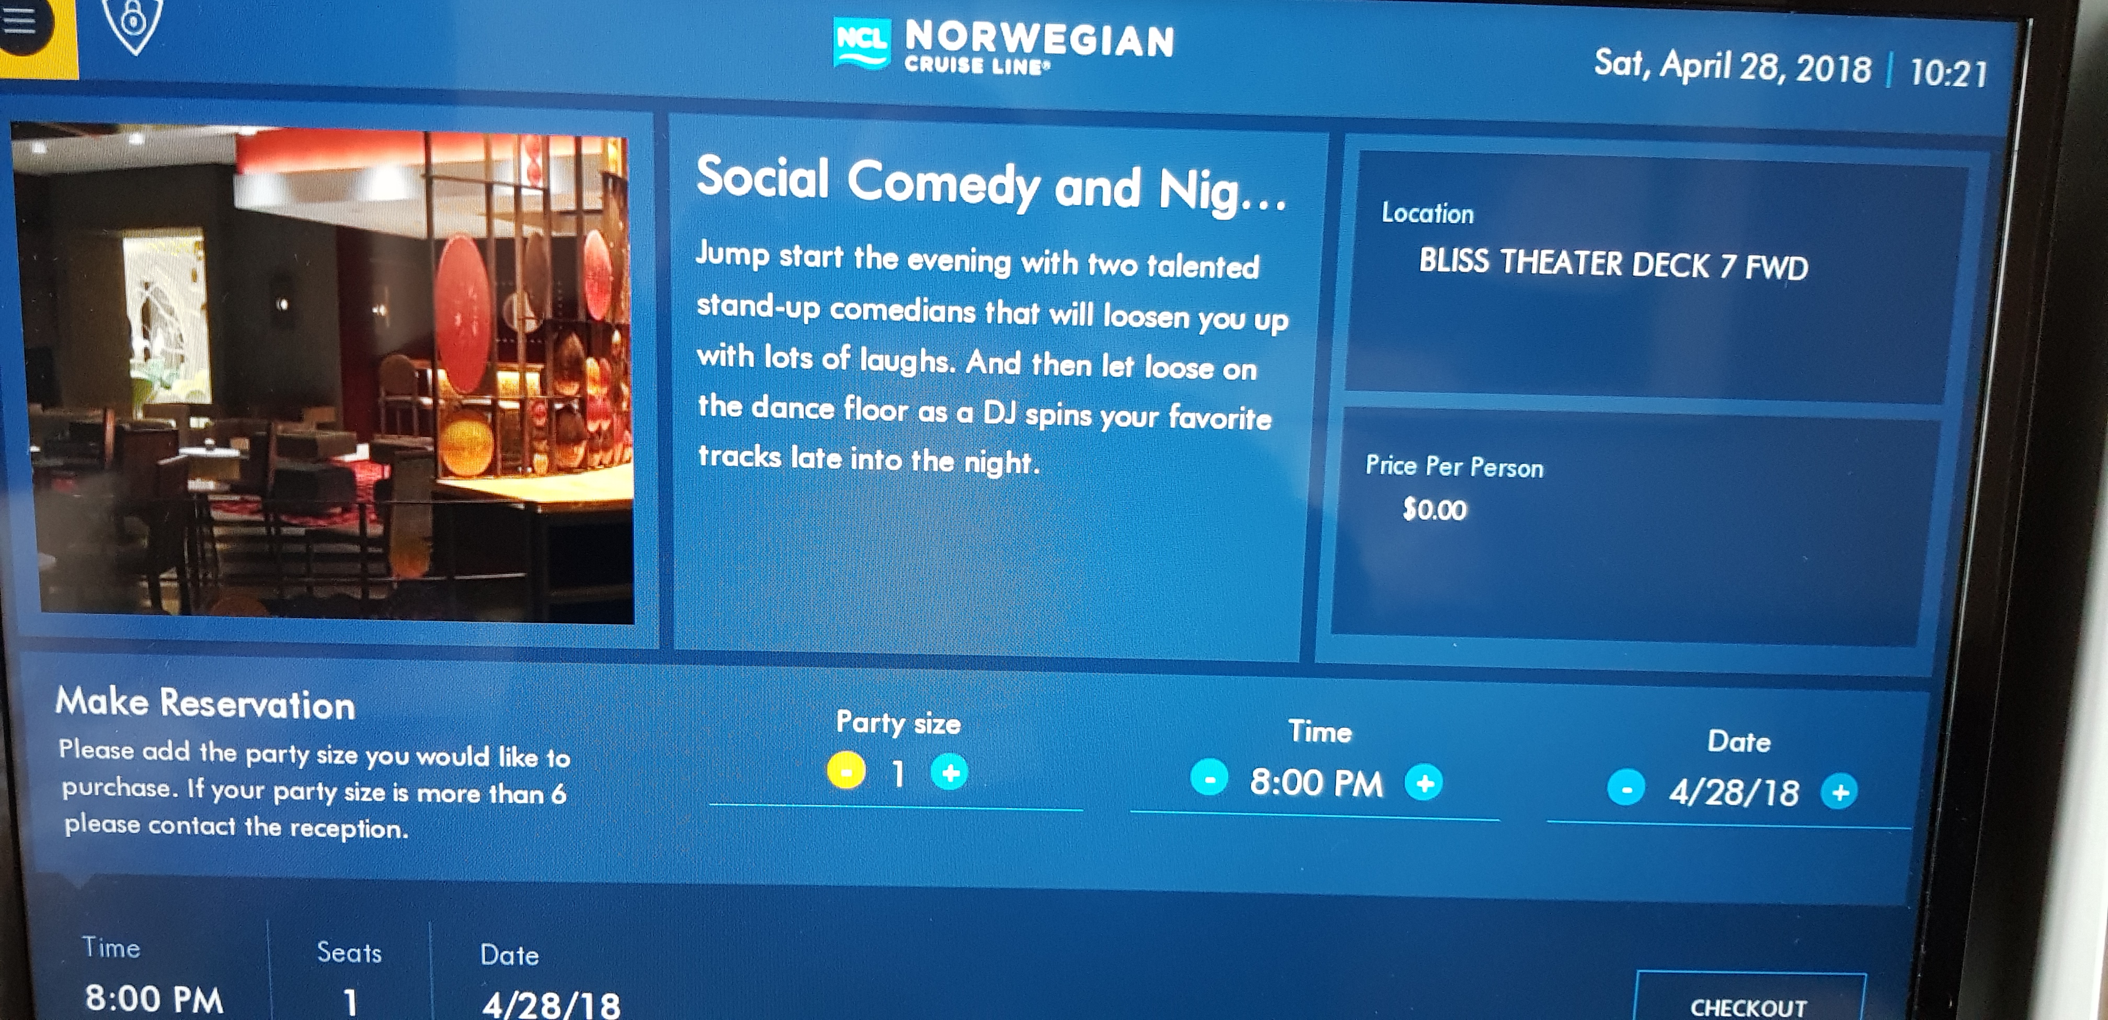Screen dimensions: 2108x1020
Task: Tap the Bliss Theater Deck 7 FWD location
Action: [x=1613, y=264]
